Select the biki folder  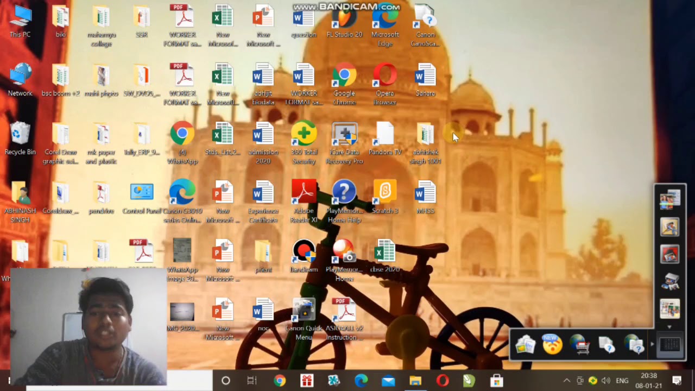(x=61, y=22)
